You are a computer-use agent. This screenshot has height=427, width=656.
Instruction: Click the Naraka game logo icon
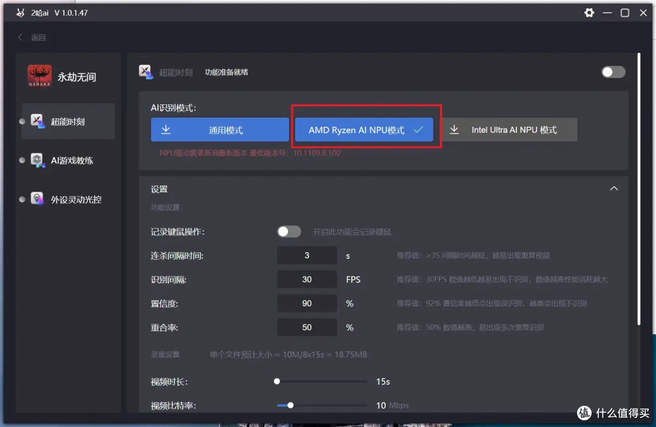(39, 76)
